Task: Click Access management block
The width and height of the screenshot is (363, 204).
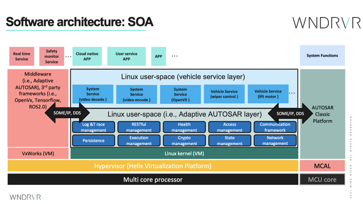Action: pos(230,127)
